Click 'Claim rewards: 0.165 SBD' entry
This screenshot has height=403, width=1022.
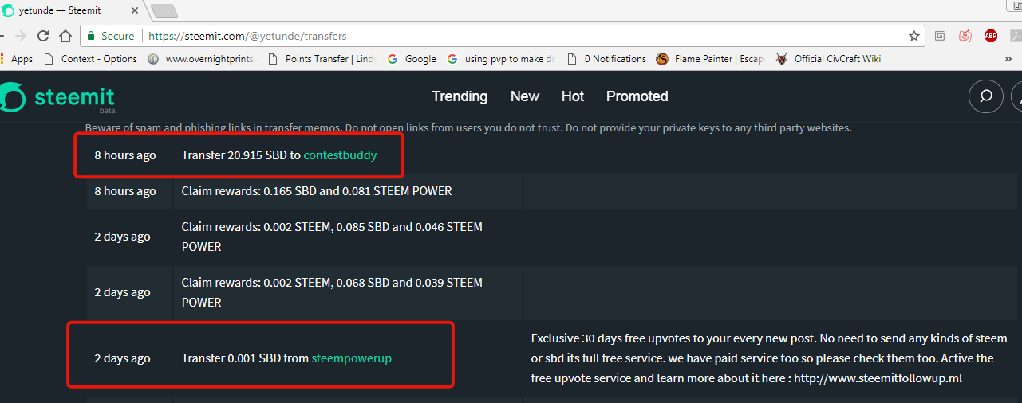coord(317,191)
